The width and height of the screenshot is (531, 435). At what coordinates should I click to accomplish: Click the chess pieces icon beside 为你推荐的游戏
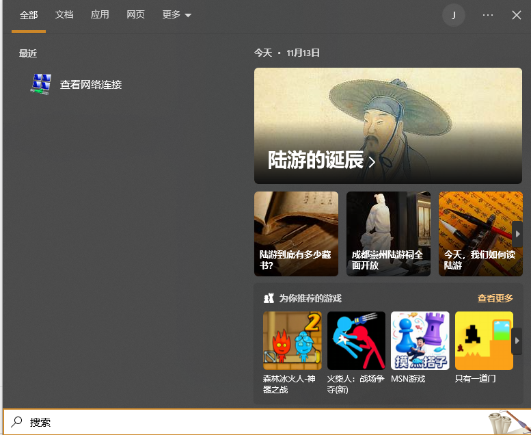(x=269, y=298)
